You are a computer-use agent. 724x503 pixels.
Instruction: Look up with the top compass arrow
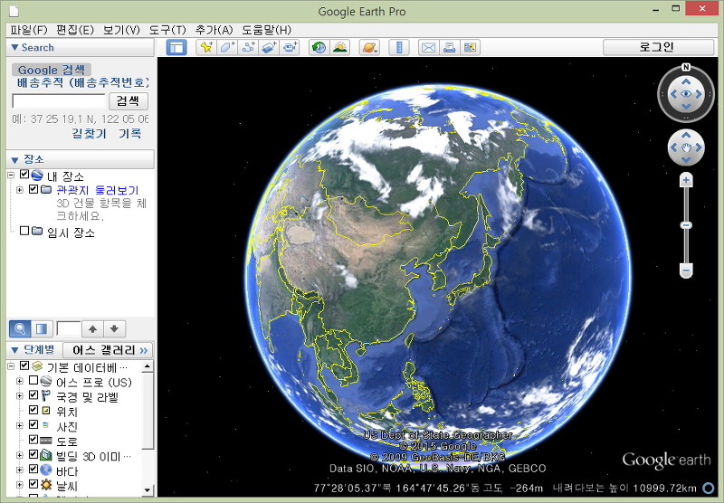686,81
